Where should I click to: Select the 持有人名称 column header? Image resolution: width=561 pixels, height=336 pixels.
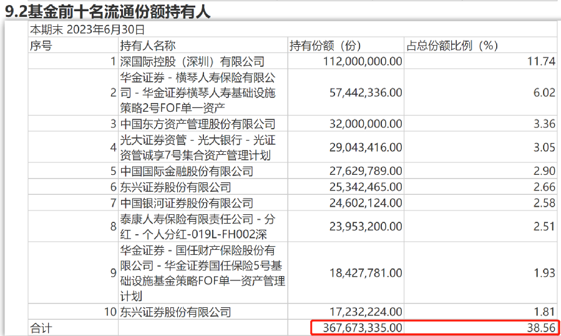pyautogui.click(x=148, y=46)
